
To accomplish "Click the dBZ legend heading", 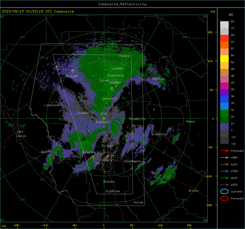I will click(x=231, y=14).
